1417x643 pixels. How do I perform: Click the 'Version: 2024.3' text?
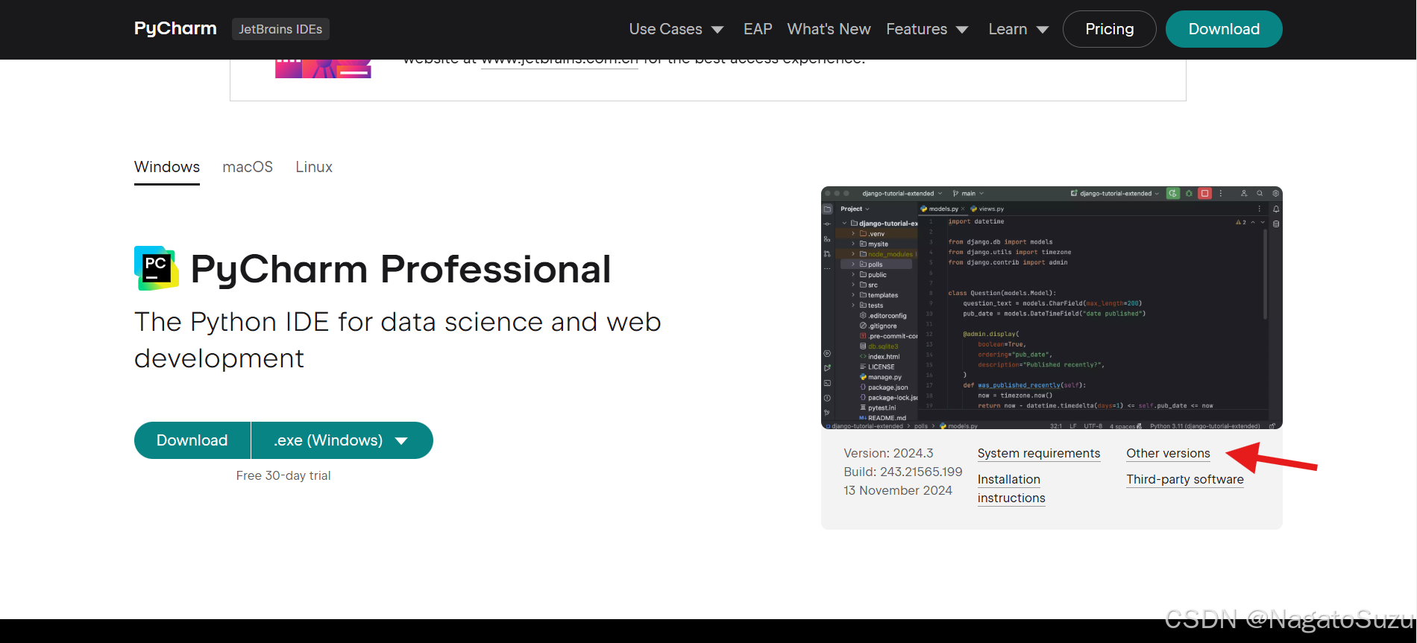tap(888, 453)
